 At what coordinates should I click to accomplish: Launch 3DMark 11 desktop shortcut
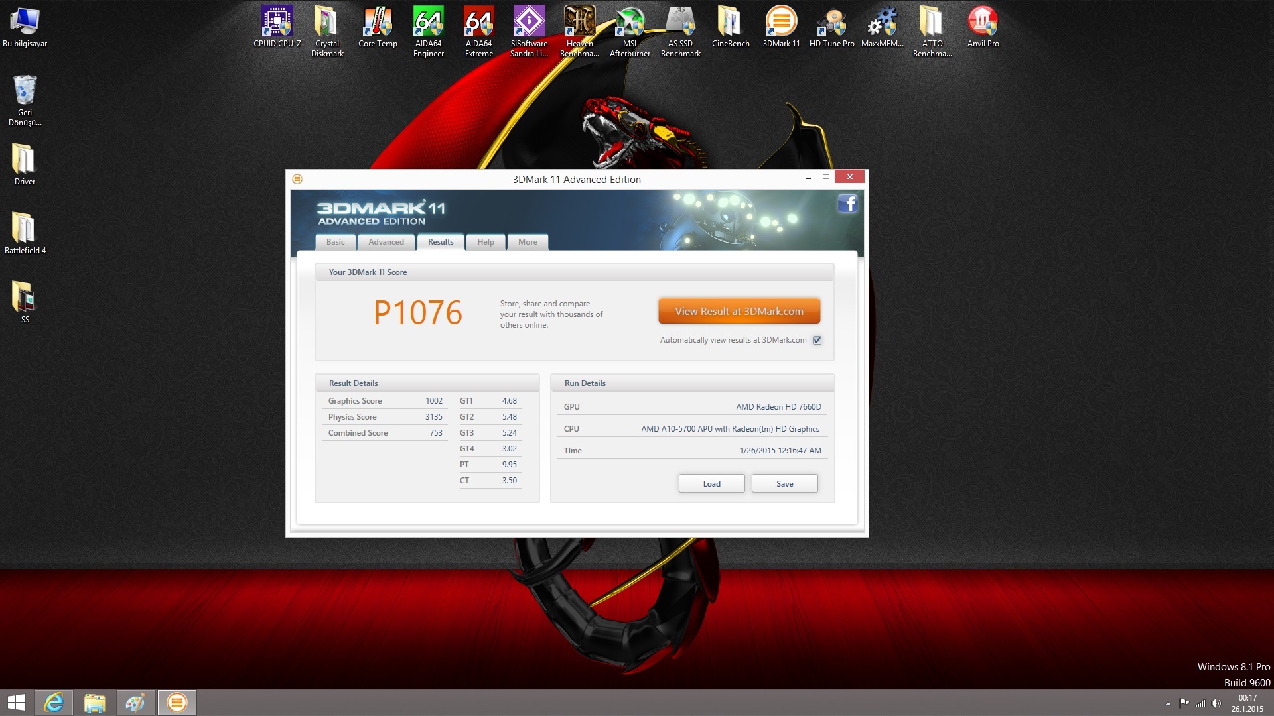[781, 27]
